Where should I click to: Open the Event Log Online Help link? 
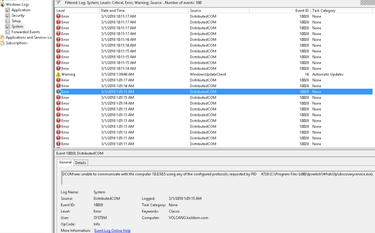pos(112,230)
